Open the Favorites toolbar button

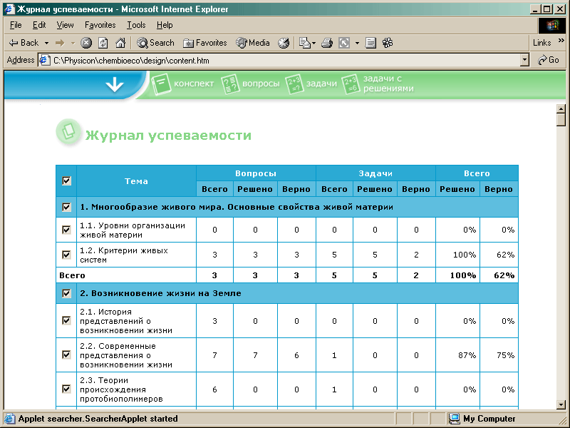click(x=205, y=43)
